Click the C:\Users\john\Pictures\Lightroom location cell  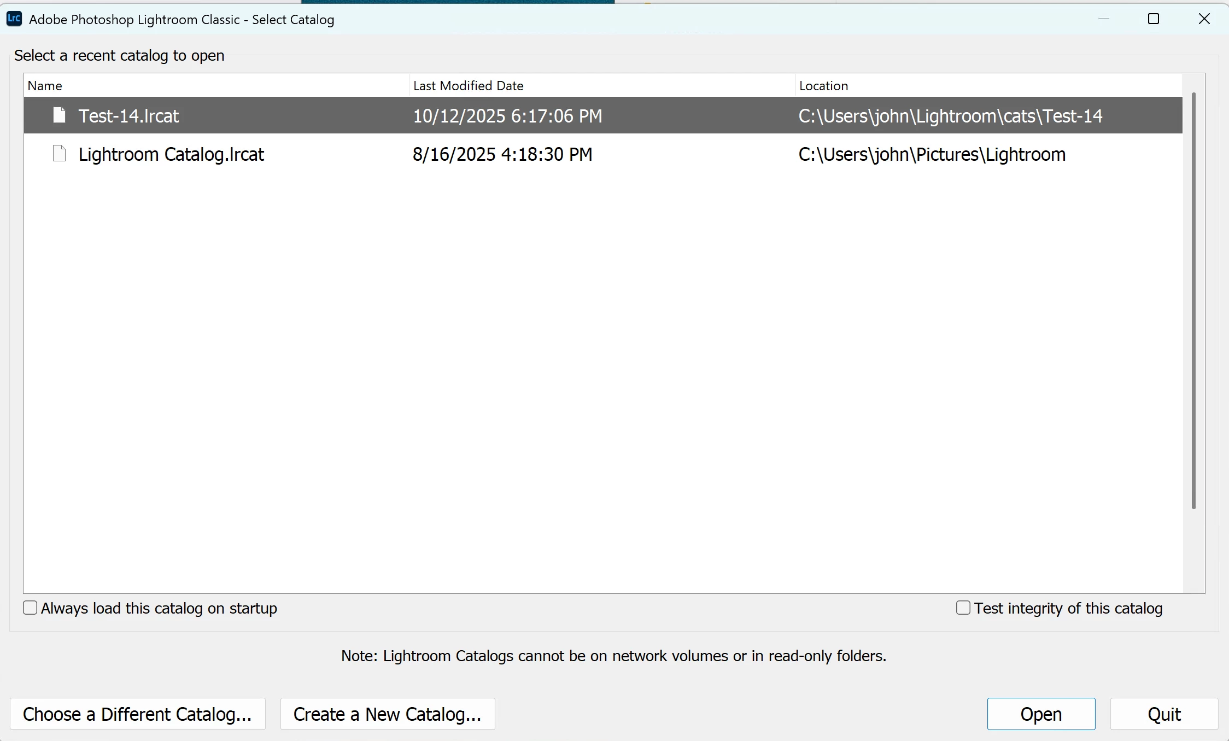[932, 154]
